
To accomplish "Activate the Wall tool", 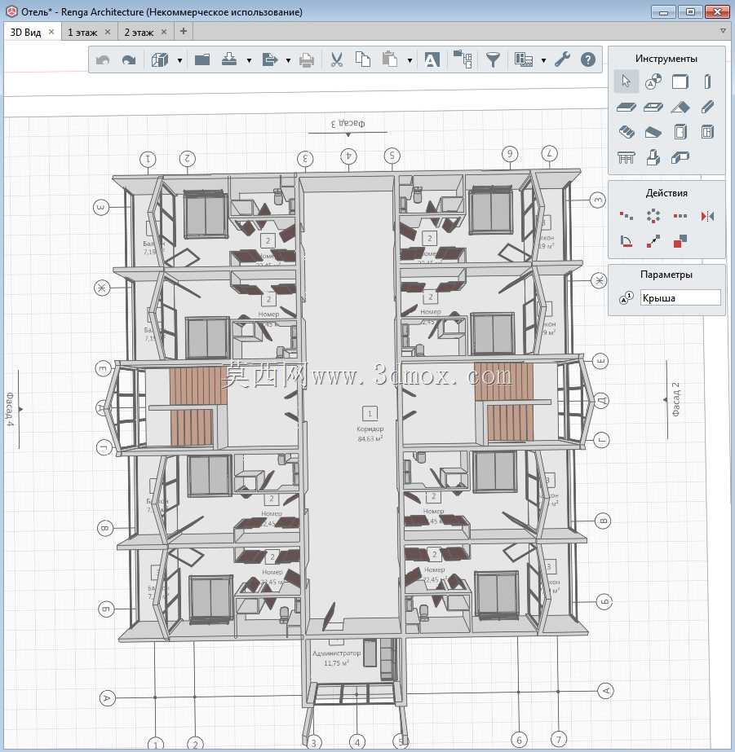I will pyautogui.click(x=680, y=81).
